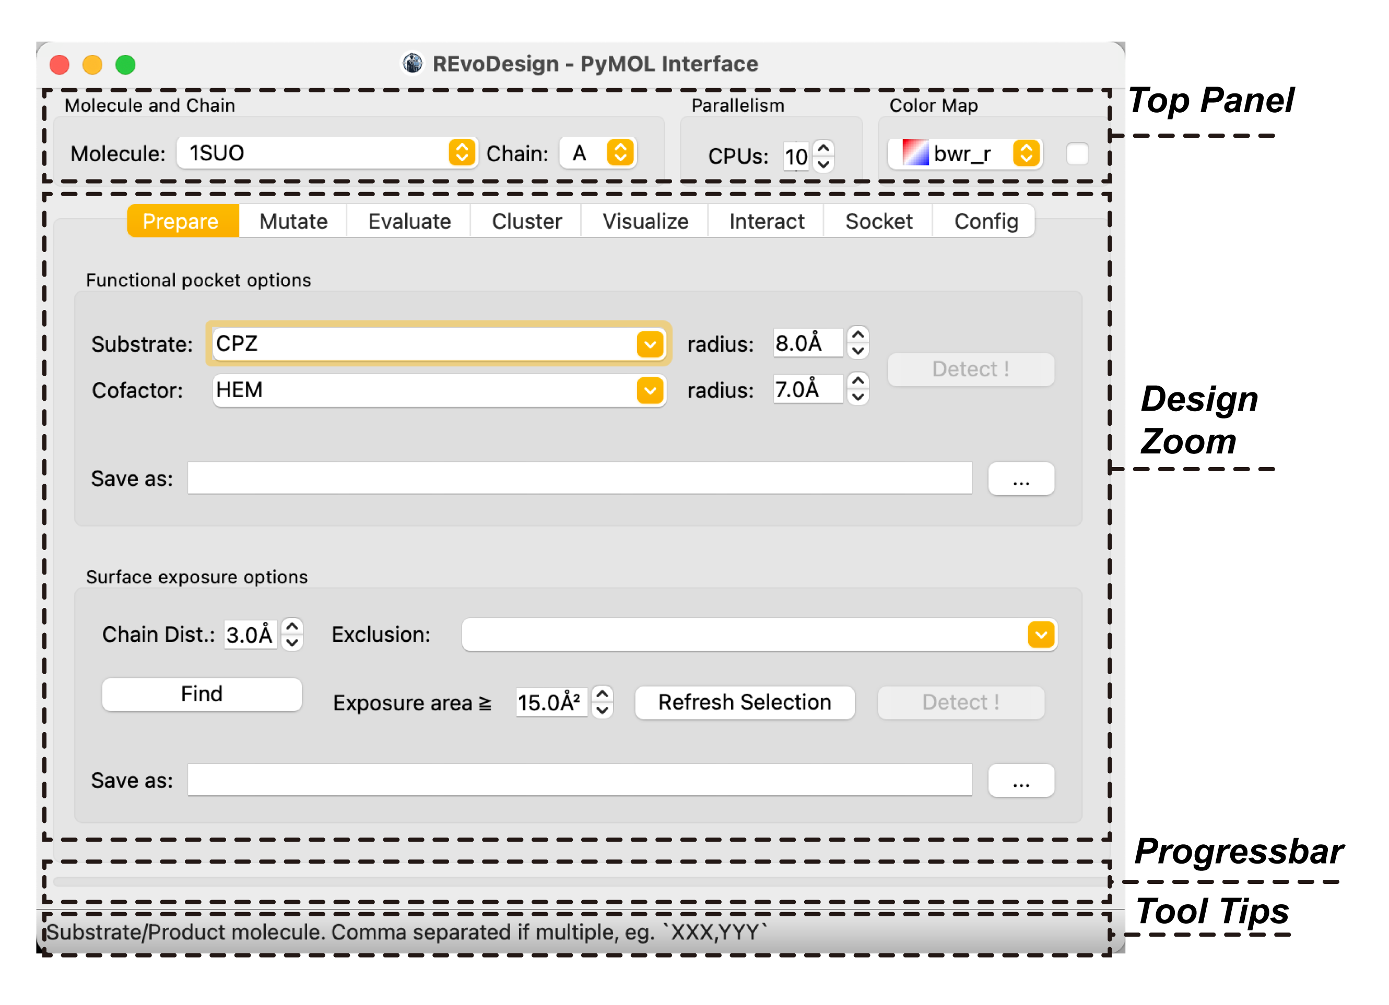
Task: Open the Chain dropdown showing A
Action: (598, 153)
